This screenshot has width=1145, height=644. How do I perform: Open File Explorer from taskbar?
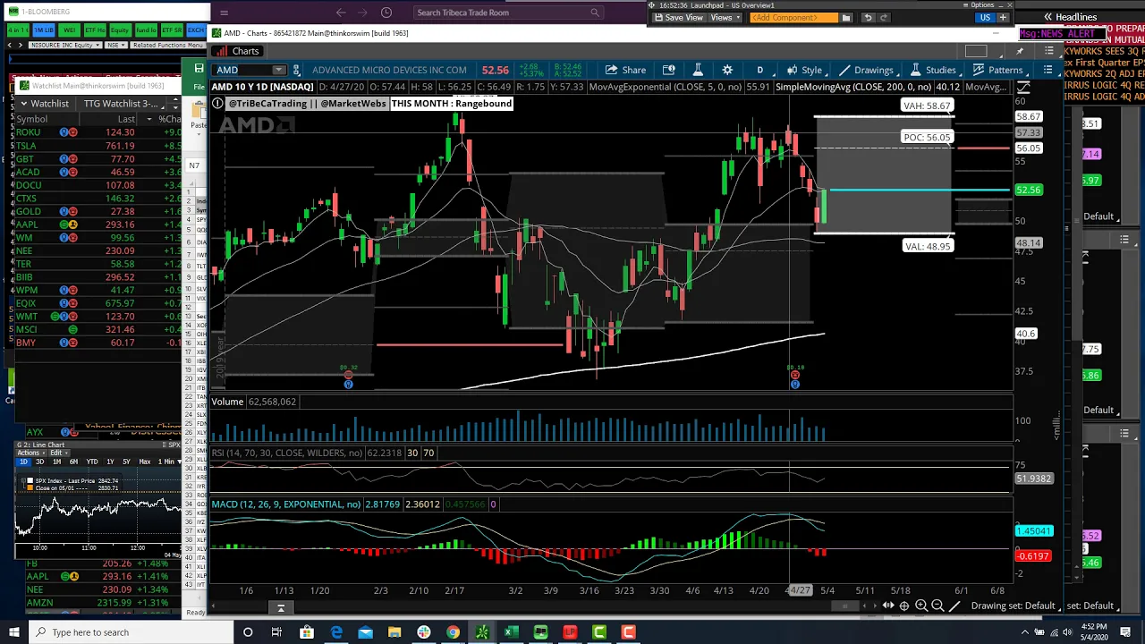pos(394,632)
